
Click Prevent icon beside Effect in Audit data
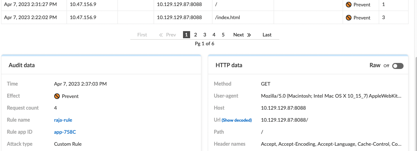pyautogui.click(x=57, y=96)
